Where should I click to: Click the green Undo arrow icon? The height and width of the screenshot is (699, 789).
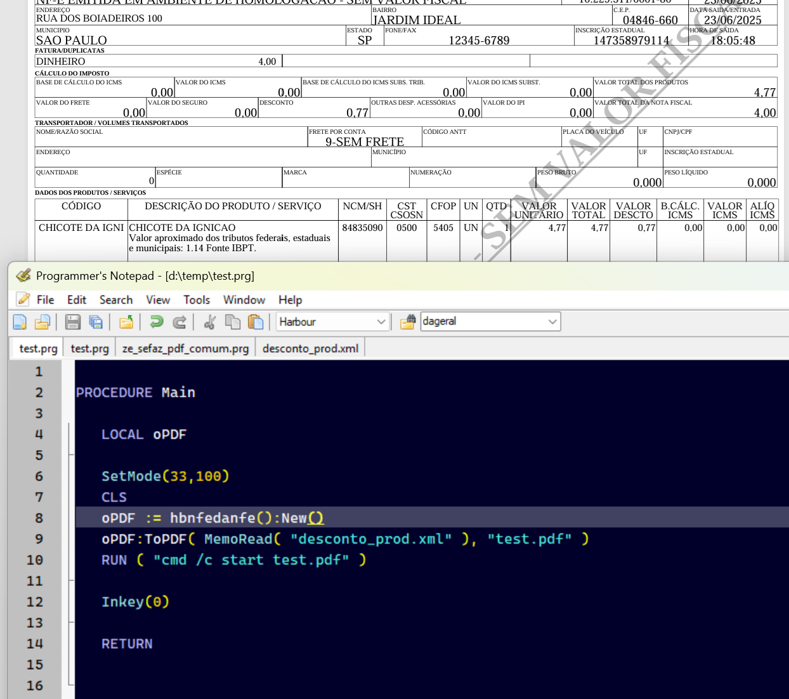pos(156,322)
